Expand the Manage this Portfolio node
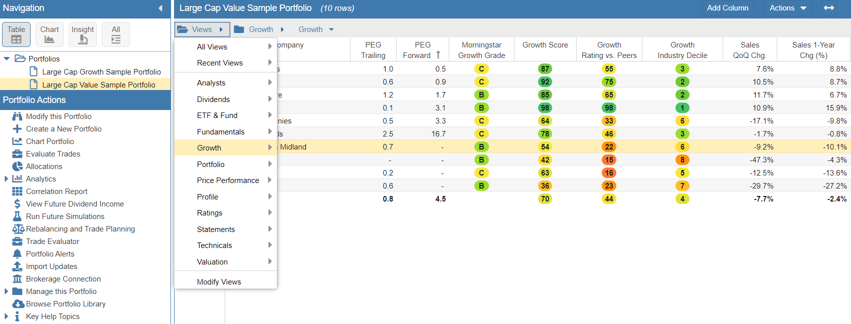This screenshot has height=324, width=851. point(6,291)
